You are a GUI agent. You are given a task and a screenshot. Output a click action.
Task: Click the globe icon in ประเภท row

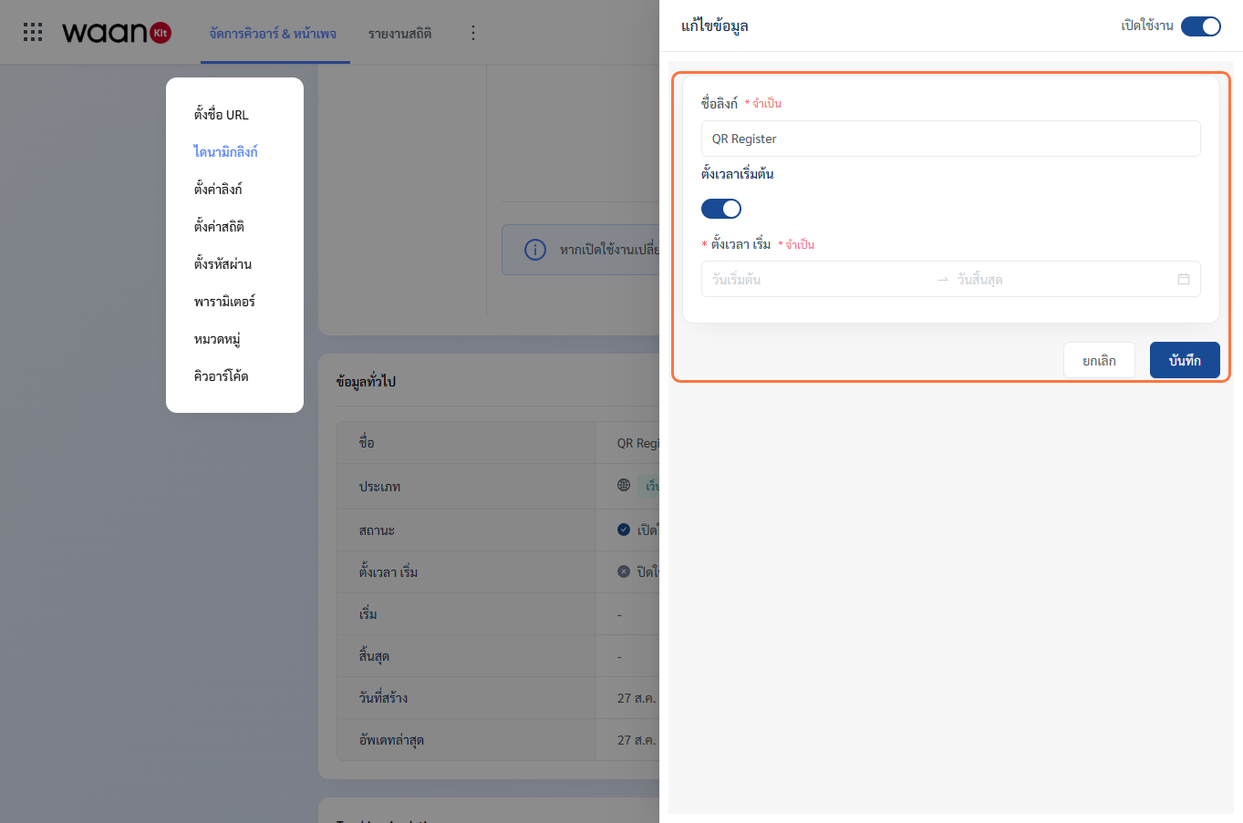click(624, 485)
